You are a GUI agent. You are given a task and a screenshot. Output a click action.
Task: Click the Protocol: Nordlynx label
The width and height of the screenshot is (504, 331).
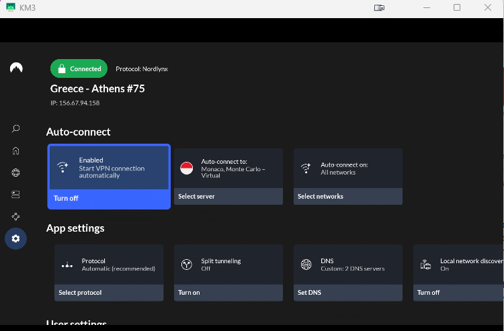click(x=142, y=69)
